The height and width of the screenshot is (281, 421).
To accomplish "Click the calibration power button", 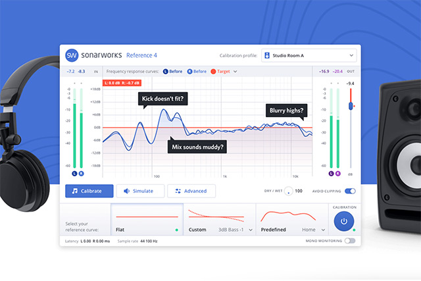I will pyautogui.click(x=344, y=221).
